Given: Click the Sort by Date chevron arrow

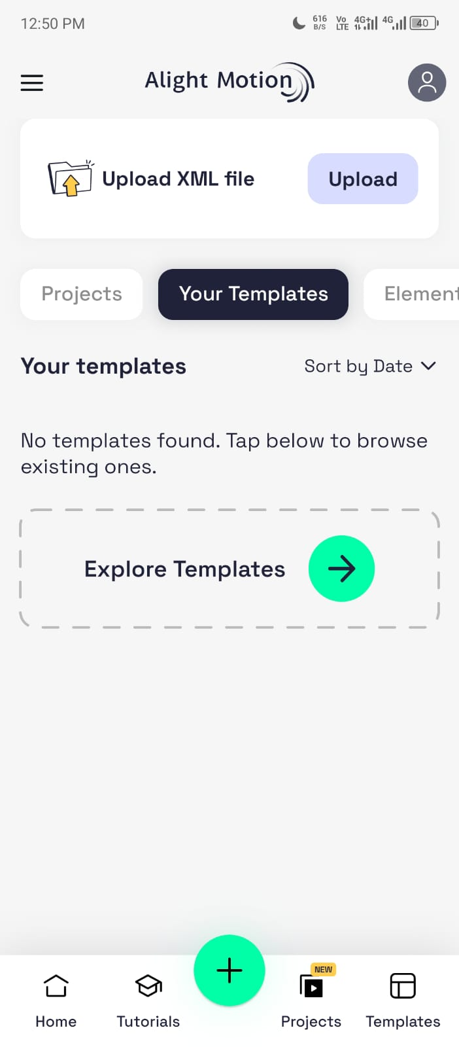Looking at the screenshot, I should [428, 366].
